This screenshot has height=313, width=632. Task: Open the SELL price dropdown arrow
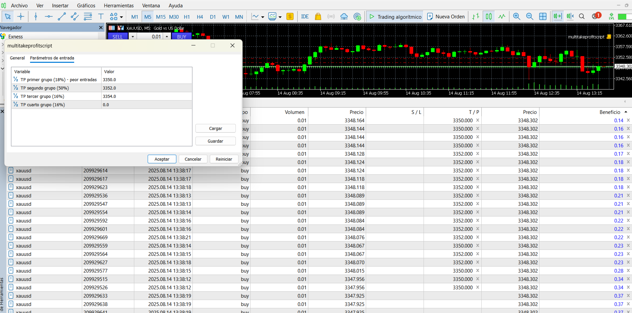(133, 36)
